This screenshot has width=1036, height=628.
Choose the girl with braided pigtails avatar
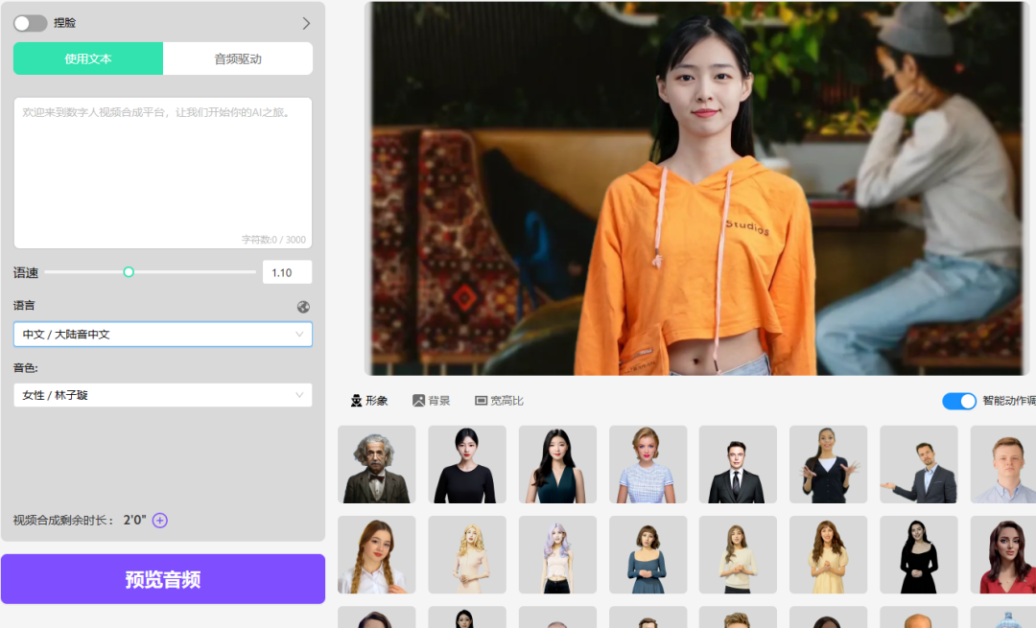point(377,555)
